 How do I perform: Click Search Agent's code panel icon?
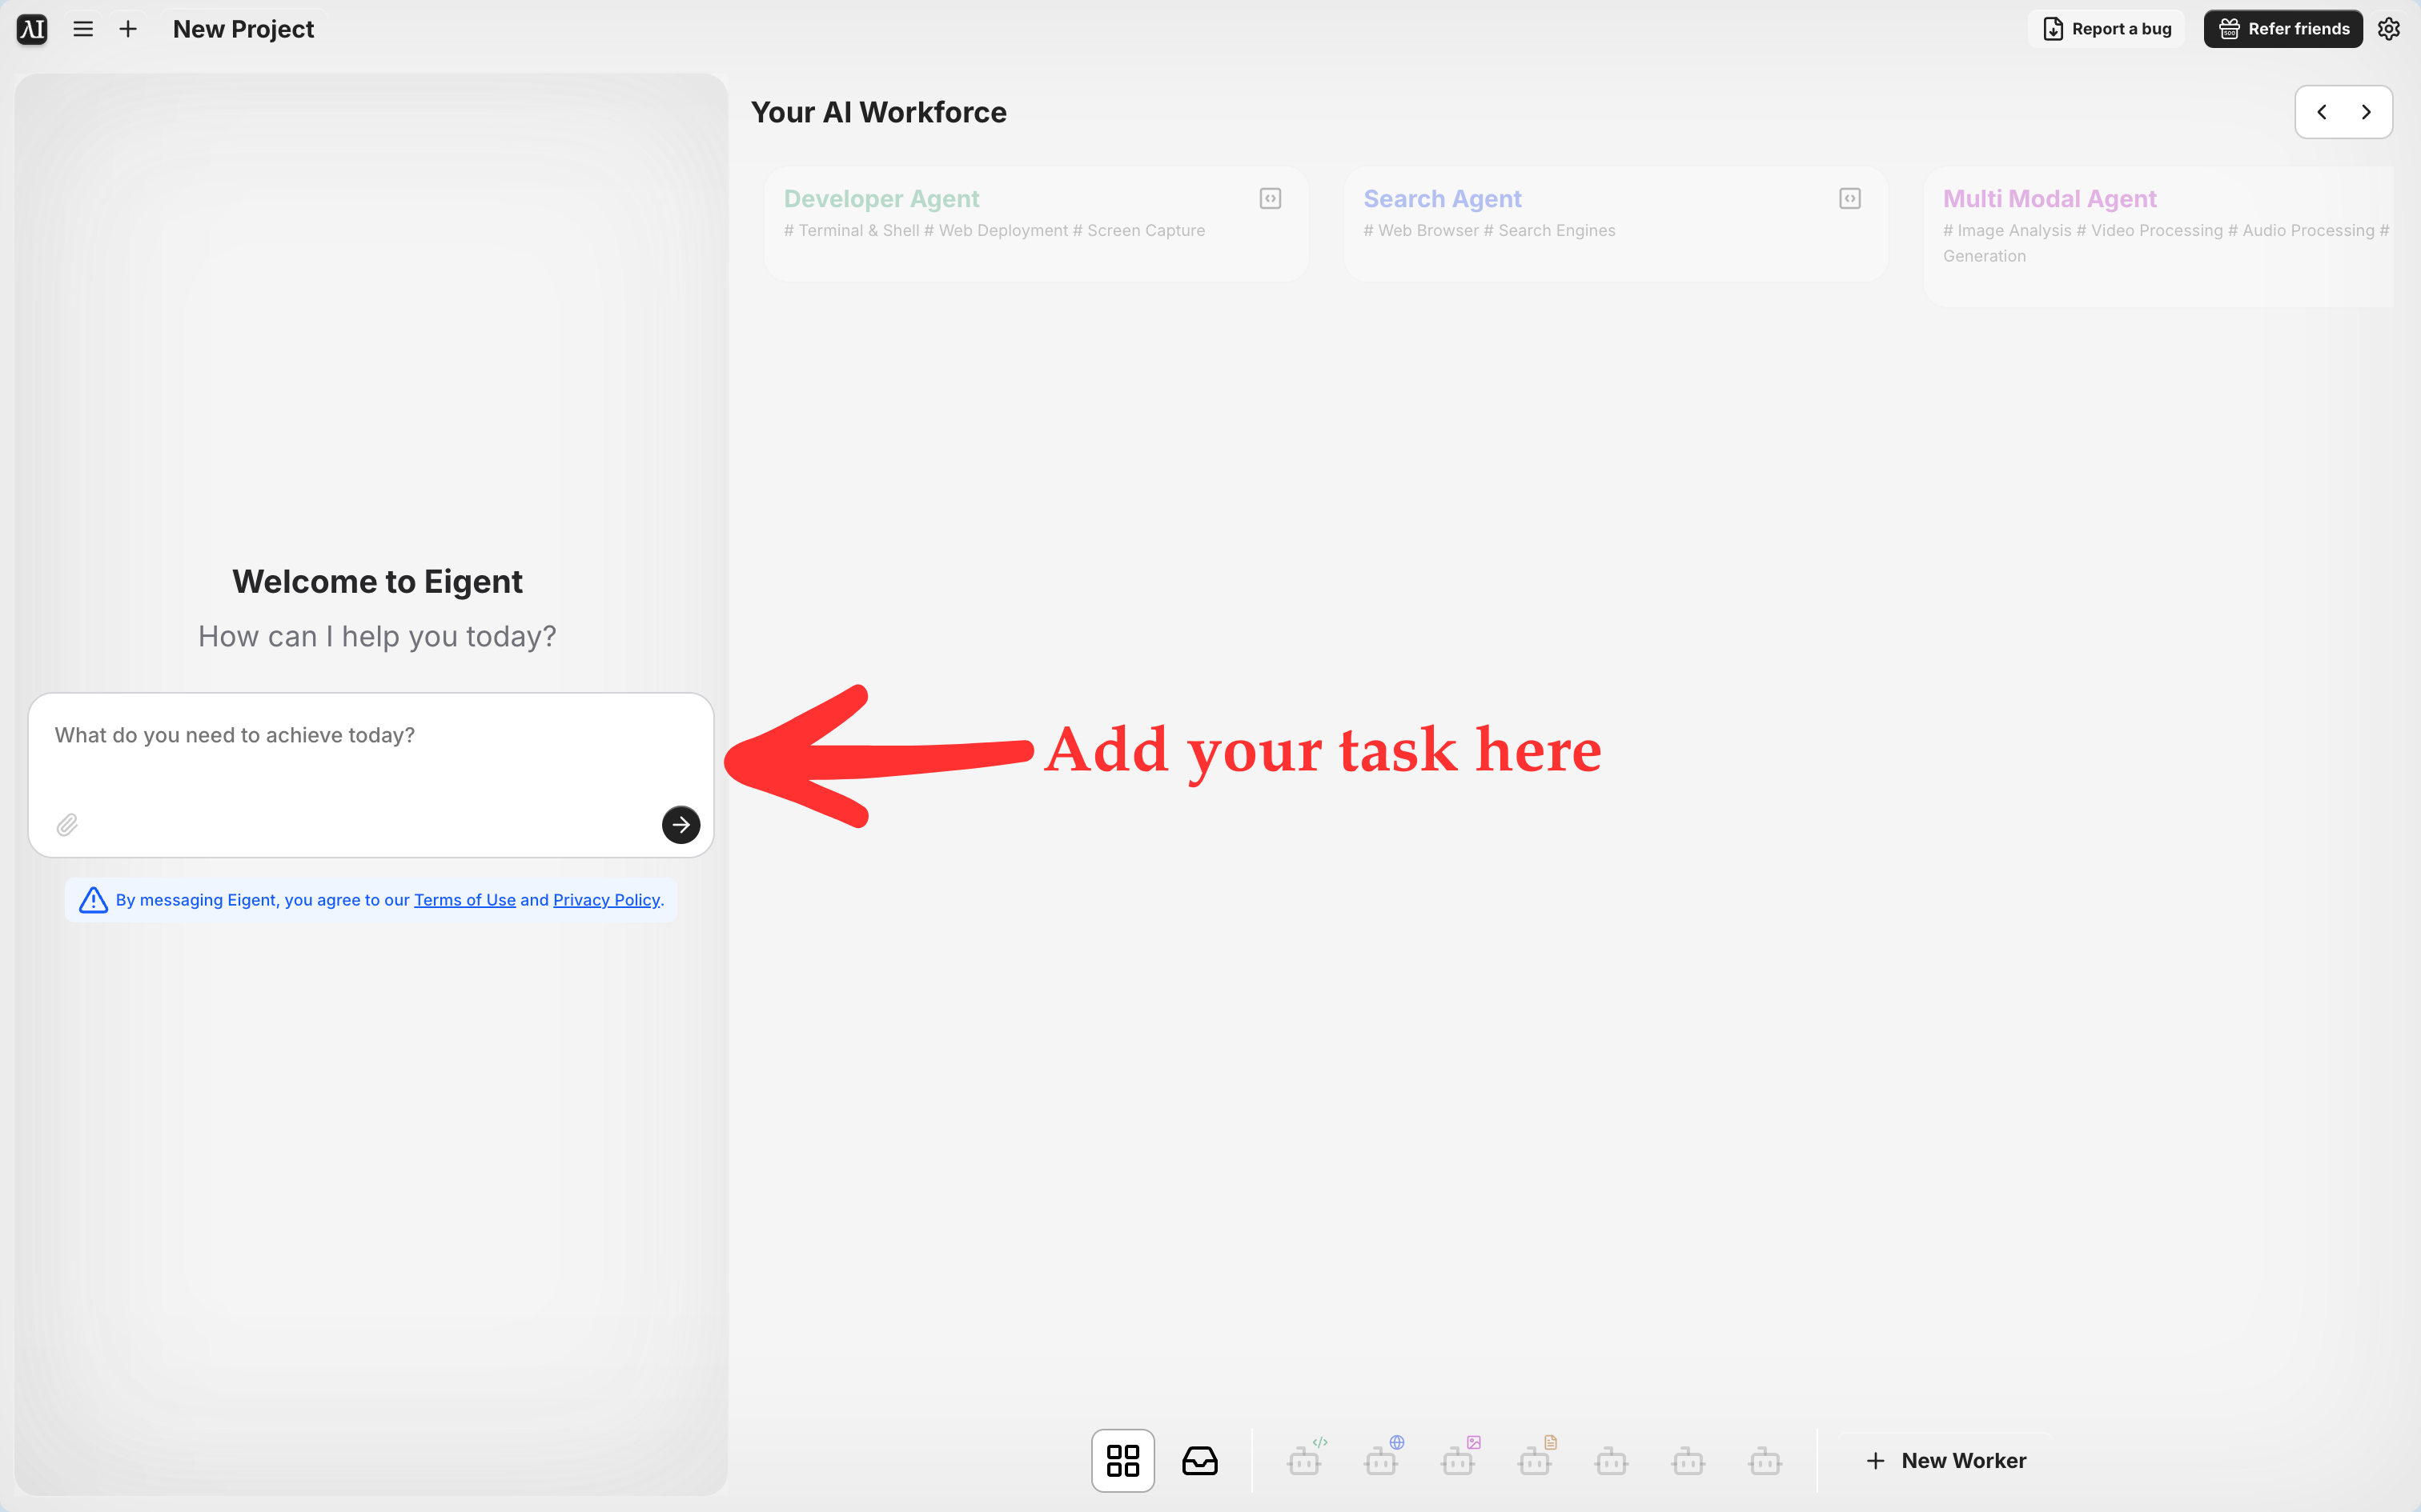pos(1849,198)
